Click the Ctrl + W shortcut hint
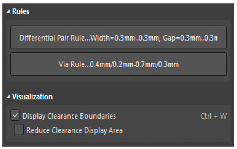Image resolution: width=237 pixels, height=149 pixels. click(x=214, y=116)
